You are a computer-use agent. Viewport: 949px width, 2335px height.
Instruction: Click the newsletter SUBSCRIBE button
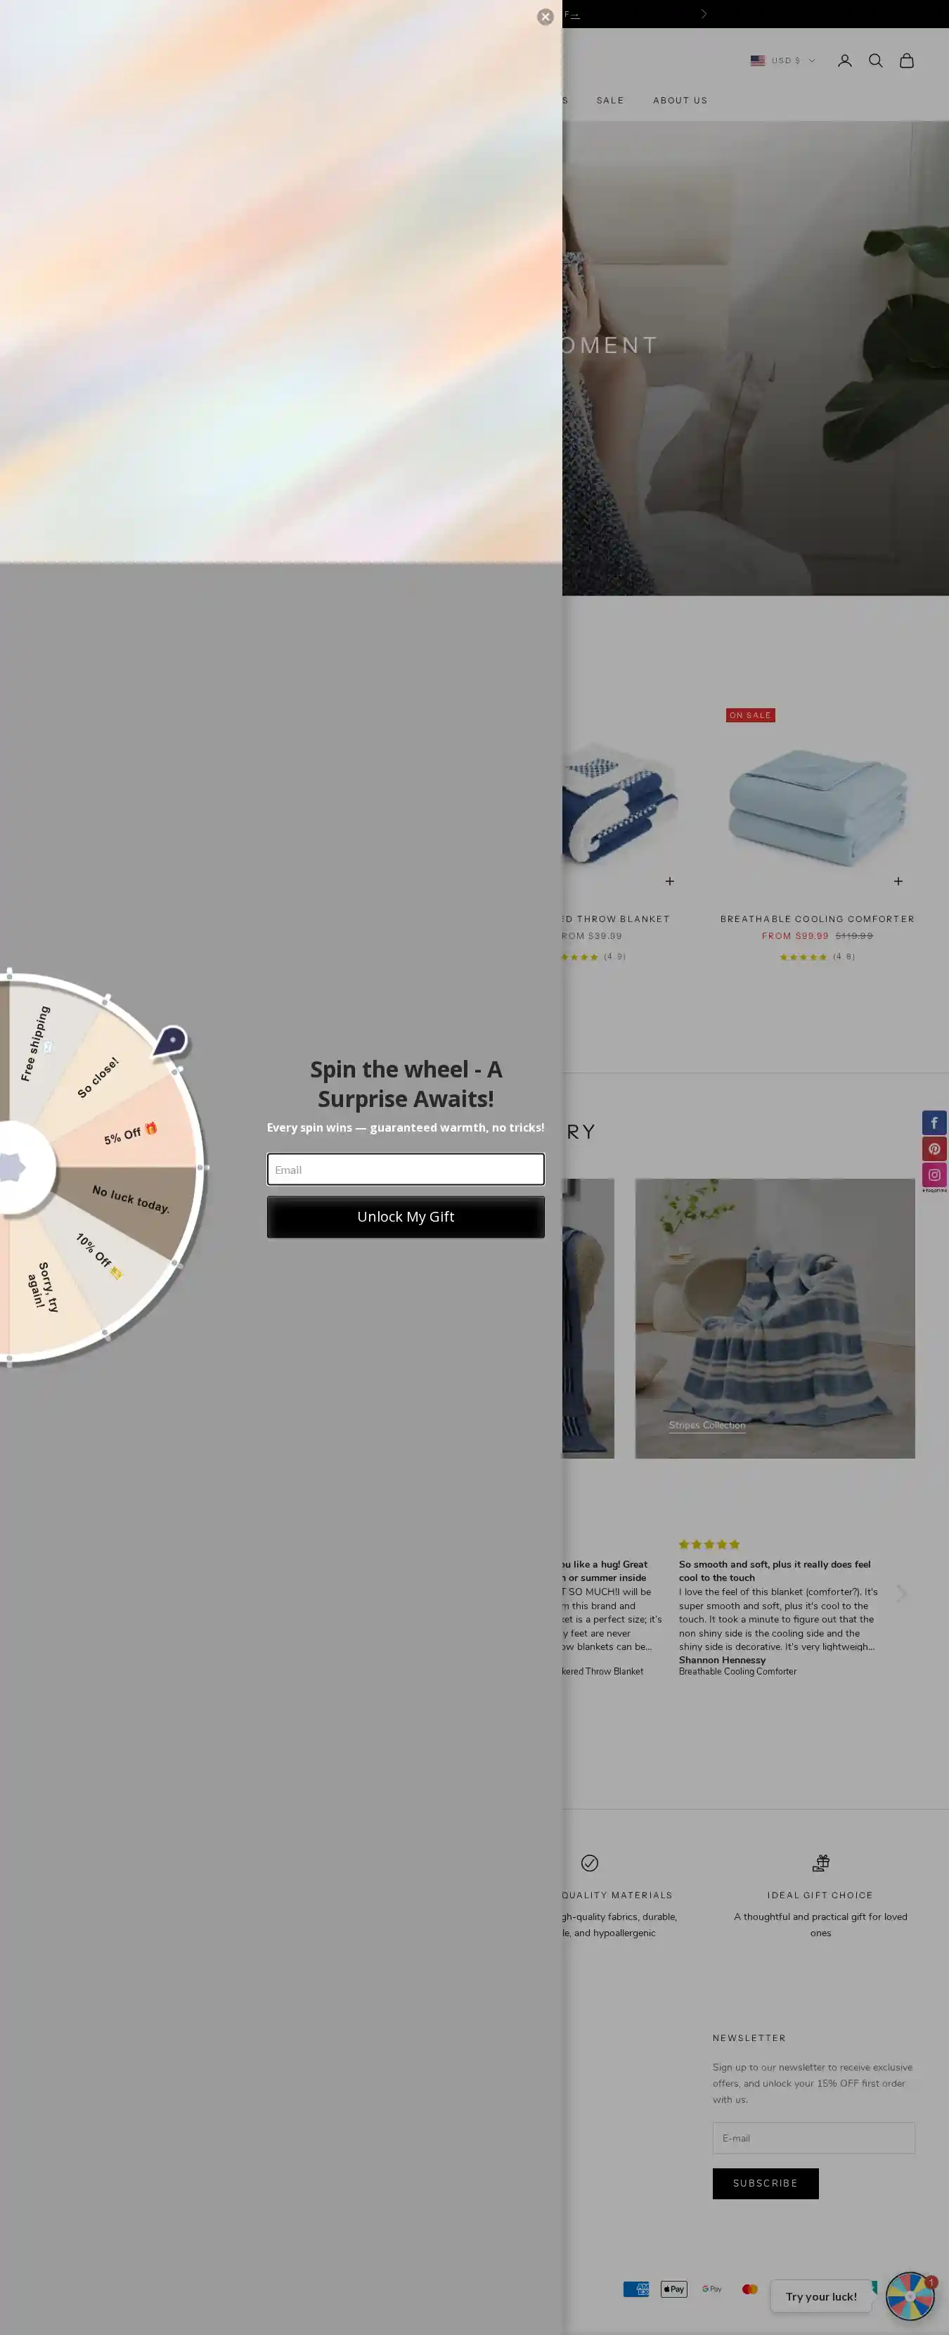pyautogui.click(x=765, y=2184)
